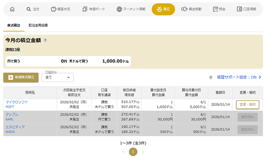265x157 pixels.
Task: Click chevron arrow after 振替サポート設定
Action: [x=260, y=77]
